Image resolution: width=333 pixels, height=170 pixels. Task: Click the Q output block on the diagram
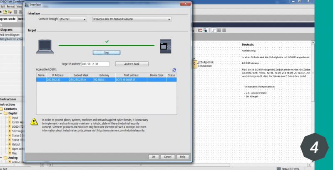click(194, 63)
